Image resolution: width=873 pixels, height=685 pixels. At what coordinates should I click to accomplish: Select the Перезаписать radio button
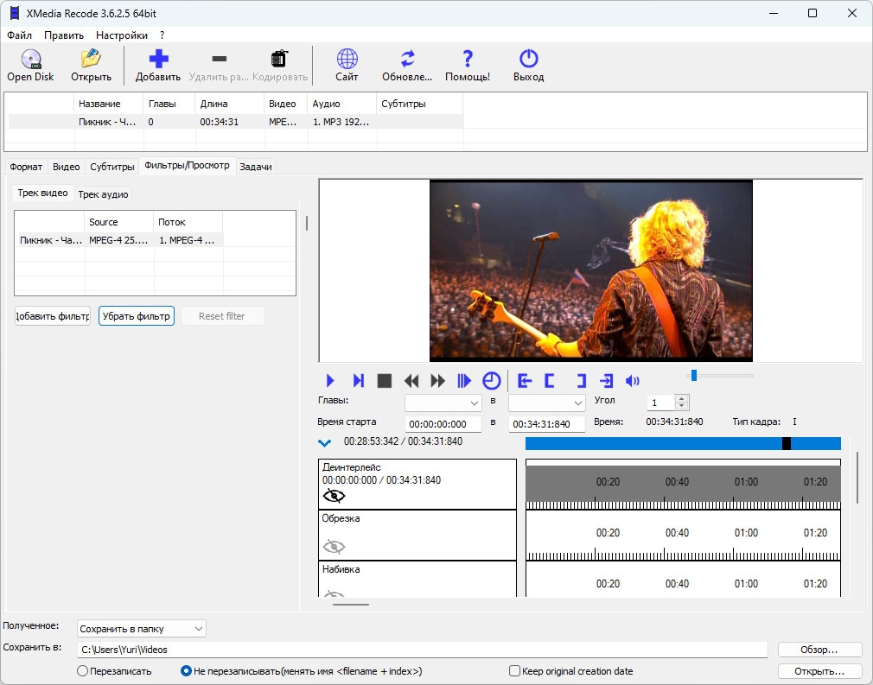[x=83, y=671]
